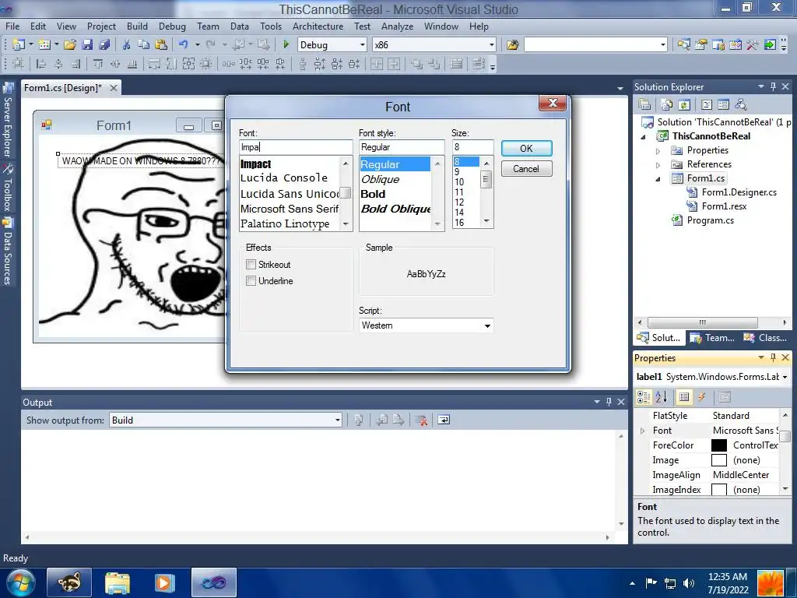Expand the Font property row
Image resolution: width=797 pixels, height=598 pixels.
pyautogui.click(x=643, y=431)
